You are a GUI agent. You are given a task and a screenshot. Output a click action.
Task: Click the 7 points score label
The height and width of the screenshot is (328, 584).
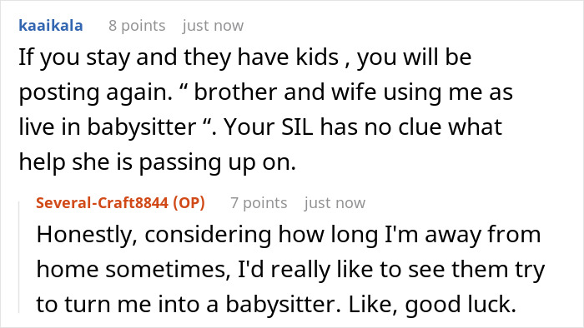click(x=259, y=203)
